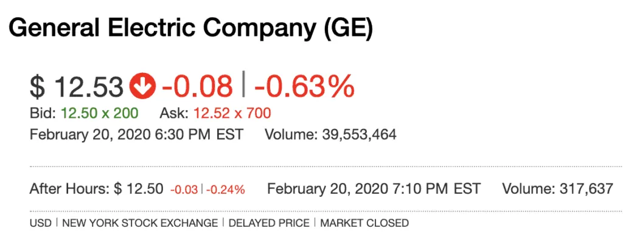Image resolution: width=623 pixels, height=248 pixels.
Task: Click the February 20, 2020 6:30 PM timestamp
Action: tap(136, 134)
